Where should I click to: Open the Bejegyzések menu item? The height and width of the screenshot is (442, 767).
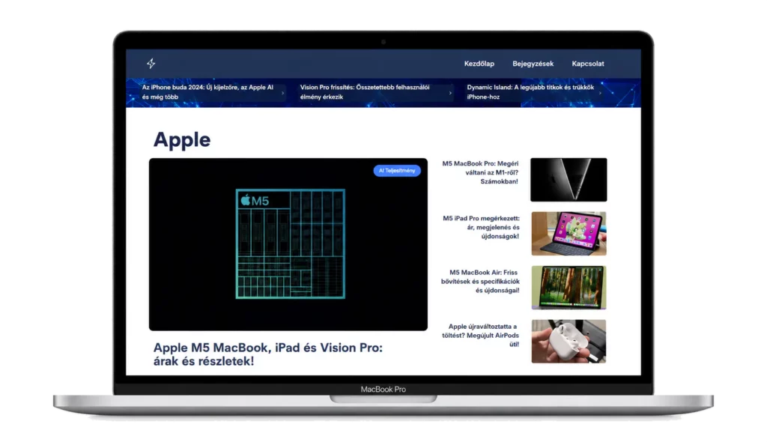pos(533,64)
